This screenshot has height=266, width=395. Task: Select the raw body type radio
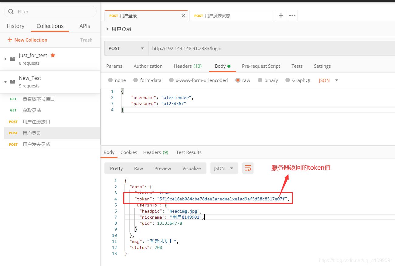[x=238, y=80]
